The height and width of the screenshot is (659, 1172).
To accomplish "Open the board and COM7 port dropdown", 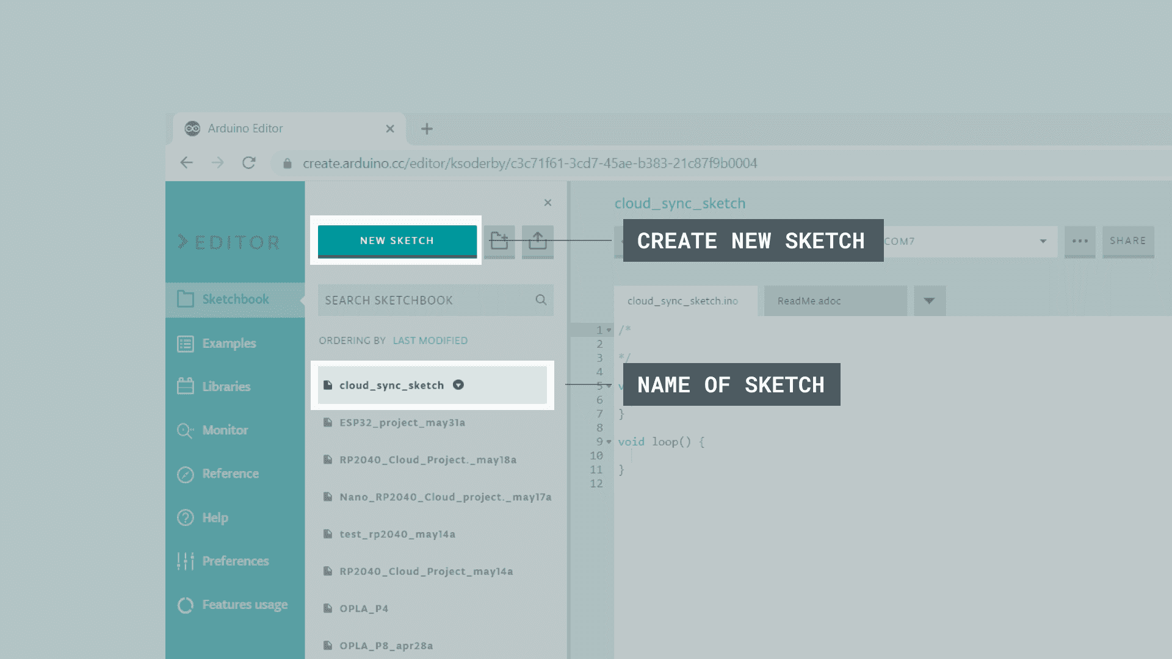I will tap(1043, 241).
